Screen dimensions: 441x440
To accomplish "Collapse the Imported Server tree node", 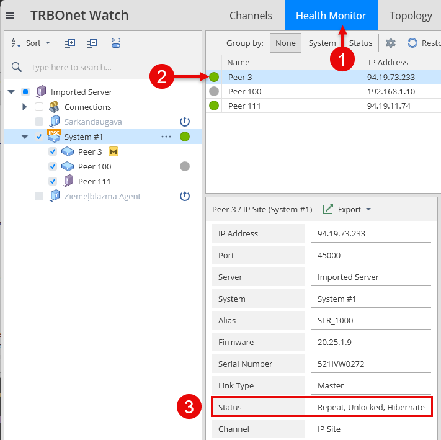I will click(11, 92).
